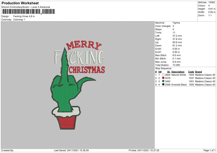The height and width of the screenshot is (153, 217).
Task: Click the Max Jump value '6.8 mm'
Action: (x=176, y=62)
